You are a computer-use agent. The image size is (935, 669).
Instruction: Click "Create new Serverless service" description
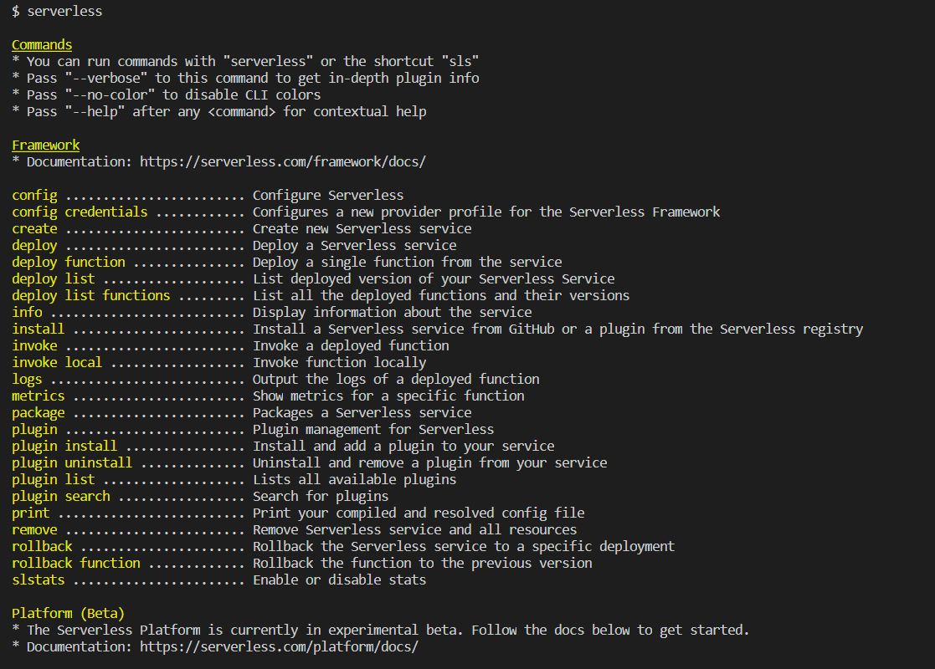[362, 228]
